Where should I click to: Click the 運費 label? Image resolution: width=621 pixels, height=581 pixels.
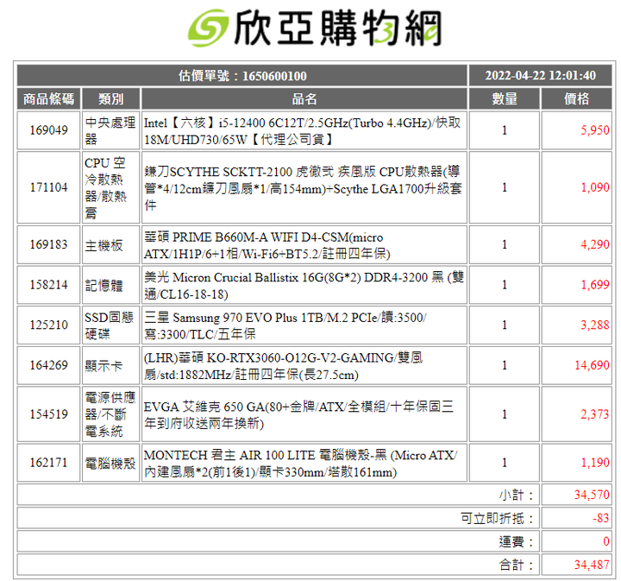(x=516, y=542)
